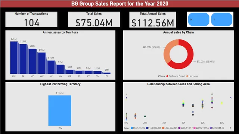
Task: Click the Relationship between Sales and Selling Area title
Action: (179, 84)
